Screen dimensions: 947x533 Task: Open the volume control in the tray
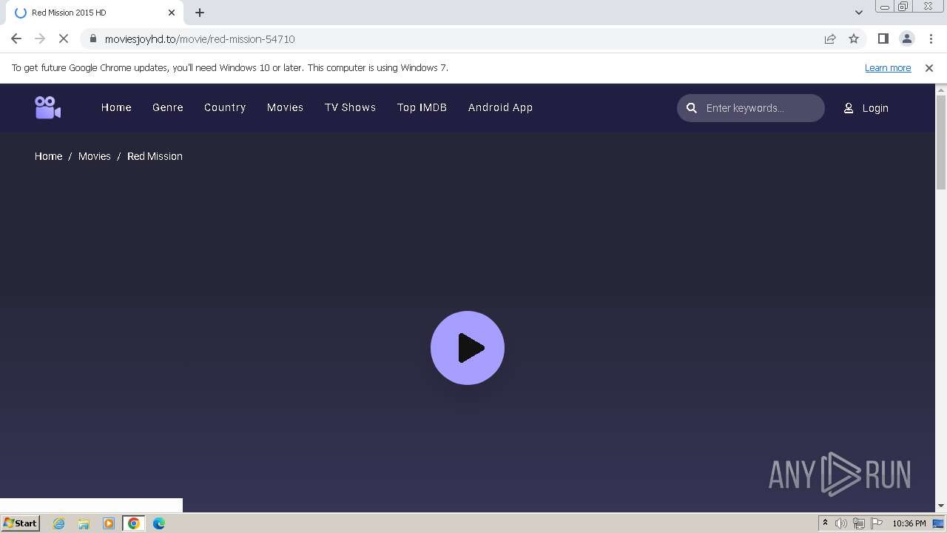pos(841,523)
